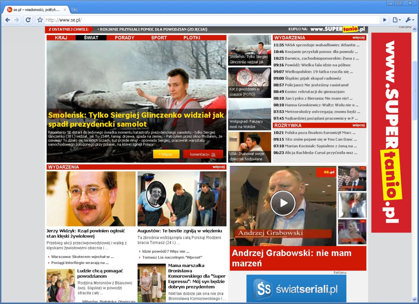Click the breaking news about Rosjanie przysłali pomoc

point(152,29)
